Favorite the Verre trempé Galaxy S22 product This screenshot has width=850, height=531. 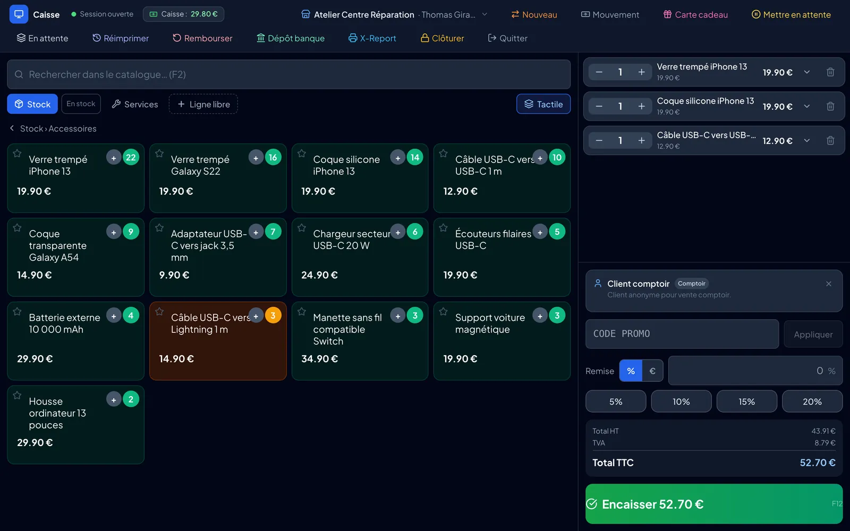(x=159, y=153)
